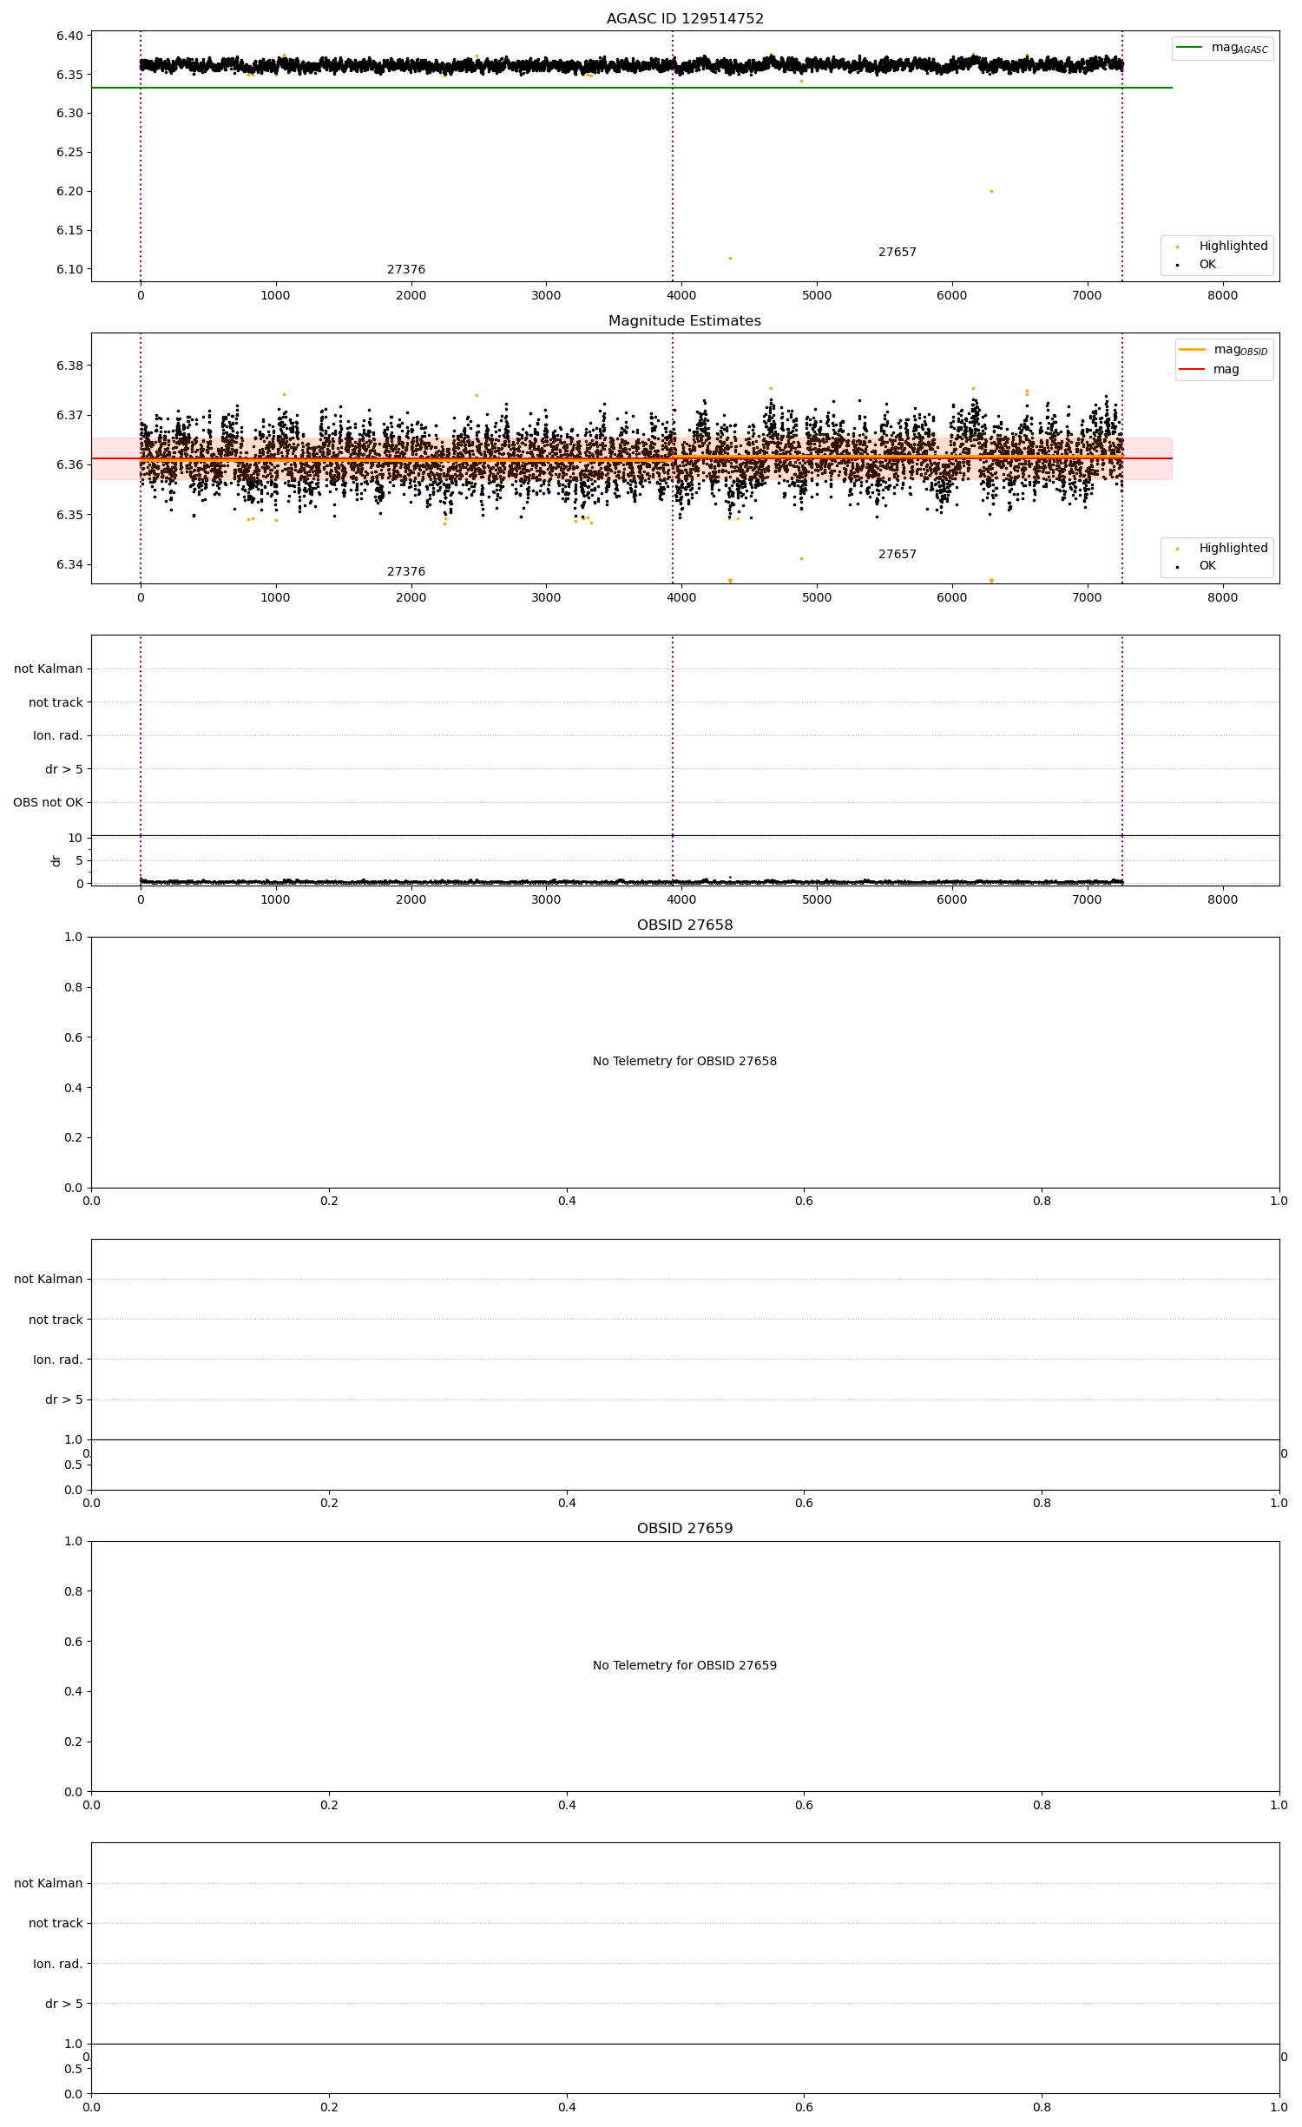Click the "OBS not OK" axis label

coord(48,803)
